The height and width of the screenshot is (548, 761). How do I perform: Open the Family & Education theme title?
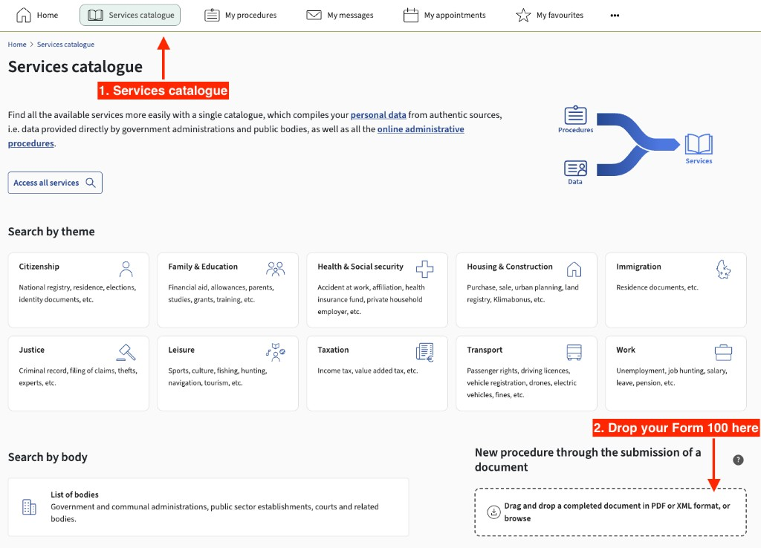point(203,267)
